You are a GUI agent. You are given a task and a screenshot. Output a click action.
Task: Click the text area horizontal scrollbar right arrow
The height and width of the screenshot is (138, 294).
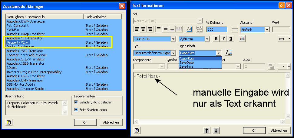(282, 121)
